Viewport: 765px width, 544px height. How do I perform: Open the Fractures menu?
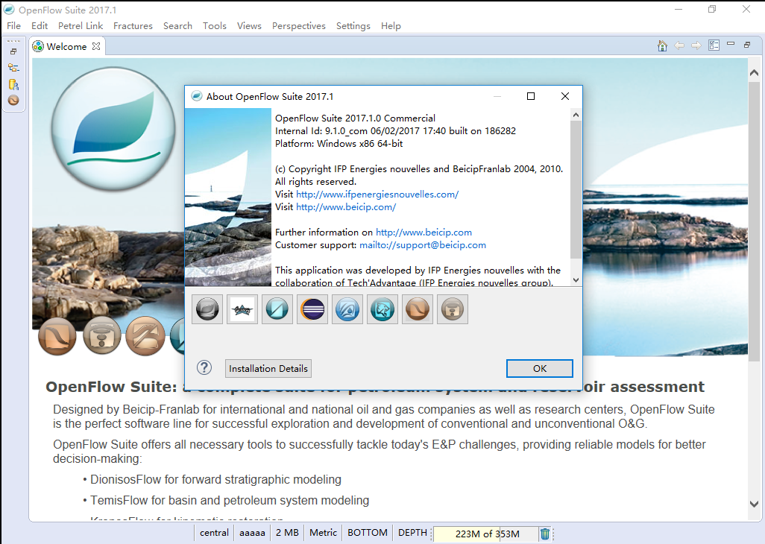pyautogui.click(x=133, y=26)
